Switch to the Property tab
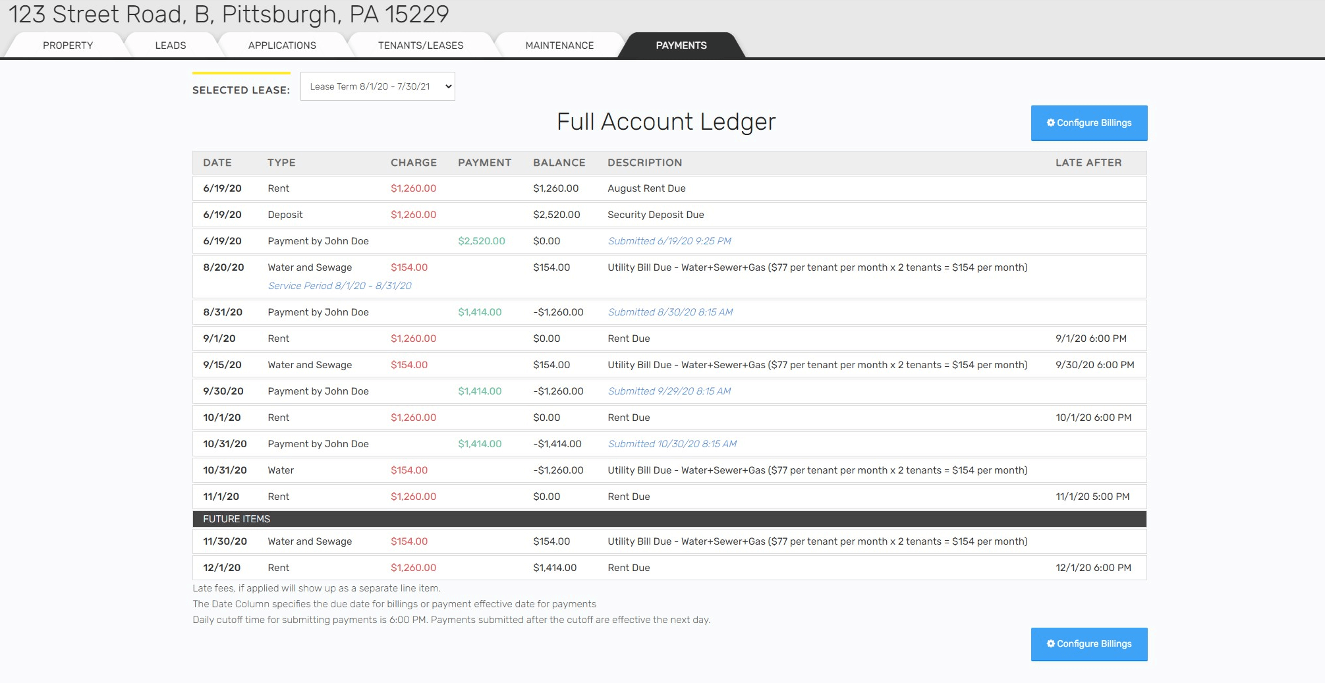Viewport: 1325px width, 683px height. click(x=67, y=45)
